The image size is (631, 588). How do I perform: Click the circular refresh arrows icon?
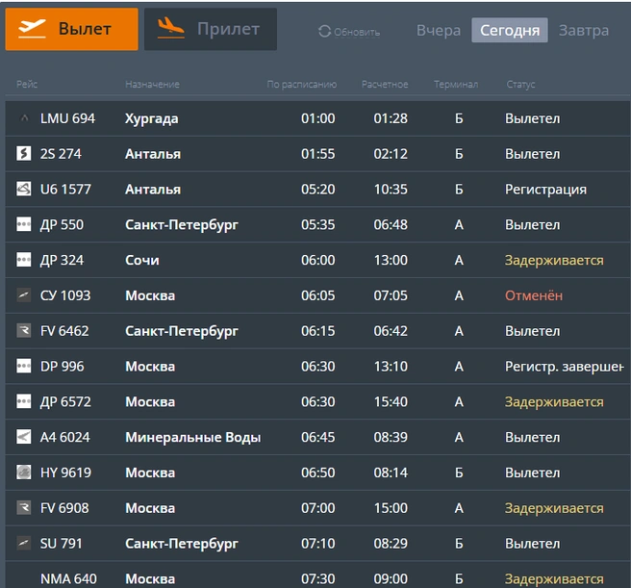tap(324, 32)
